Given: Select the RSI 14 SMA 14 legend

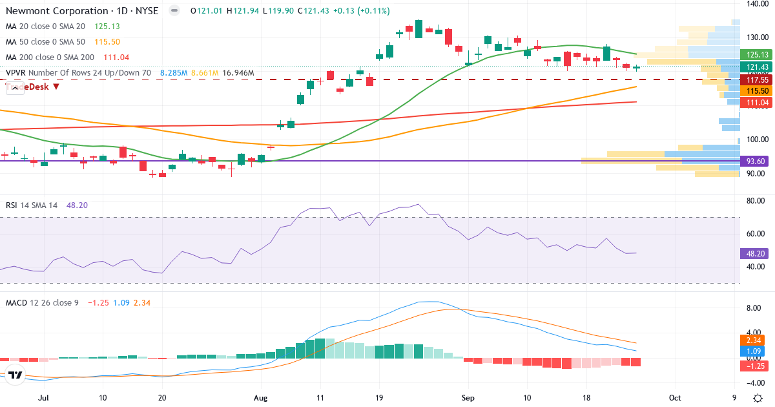Looking at the screenshot, I should click(32, 205).
